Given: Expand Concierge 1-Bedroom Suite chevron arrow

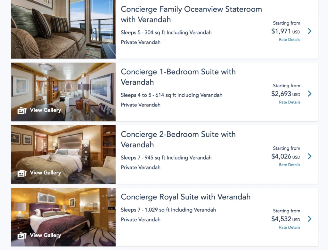Looking at the screenshot, I should [x=309, y=94].
